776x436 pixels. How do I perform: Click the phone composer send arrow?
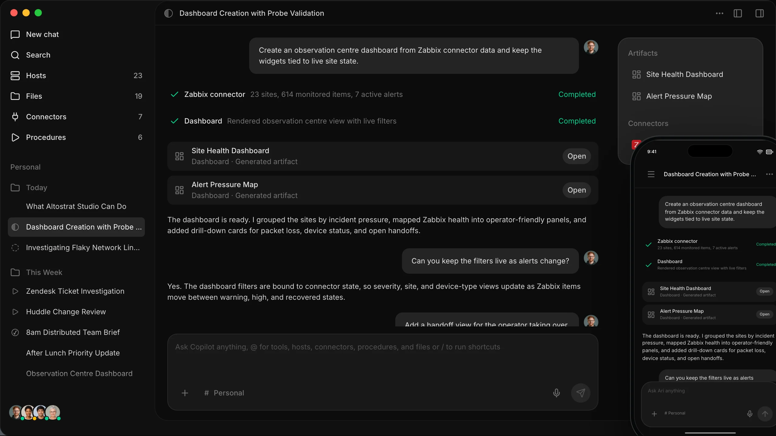click(x=765, y=414)
